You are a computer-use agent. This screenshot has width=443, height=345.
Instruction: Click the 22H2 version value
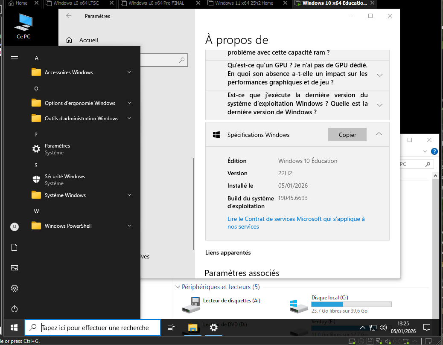tap(285, 173)
